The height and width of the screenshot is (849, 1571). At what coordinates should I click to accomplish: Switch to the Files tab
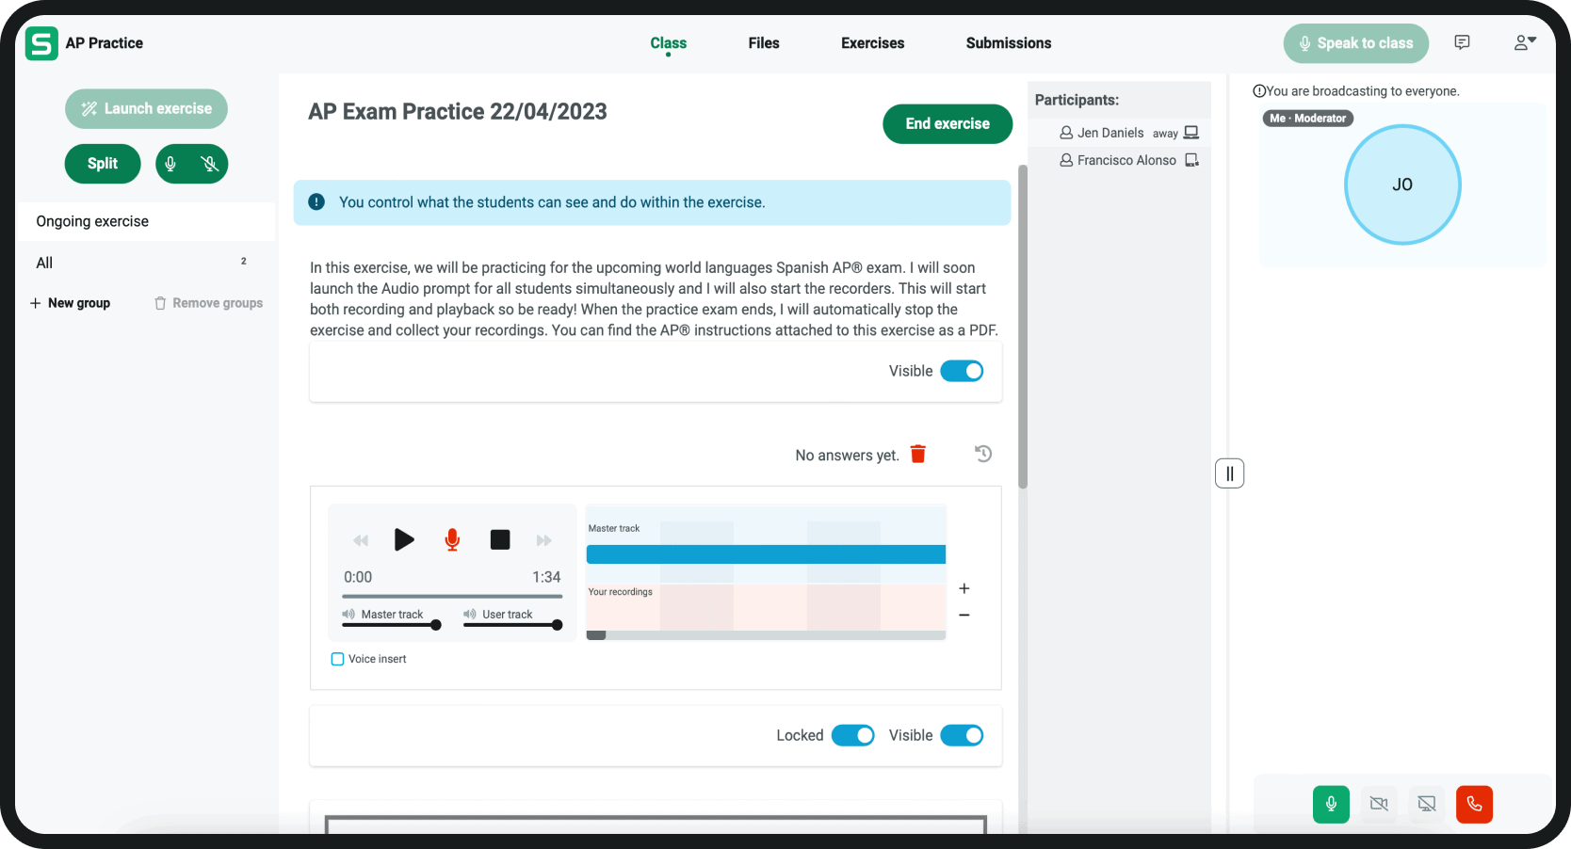[764, 43]
